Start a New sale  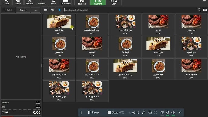tap(42, 2)
